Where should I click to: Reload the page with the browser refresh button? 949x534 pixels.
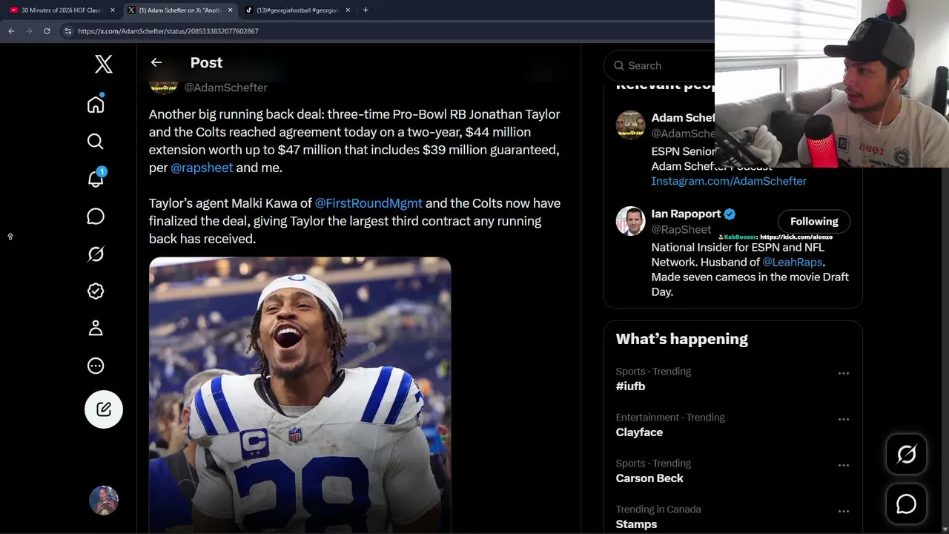point(47,31)
